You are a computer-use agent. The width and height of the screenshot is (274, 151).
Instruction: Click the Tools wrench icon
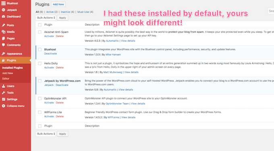3,93
